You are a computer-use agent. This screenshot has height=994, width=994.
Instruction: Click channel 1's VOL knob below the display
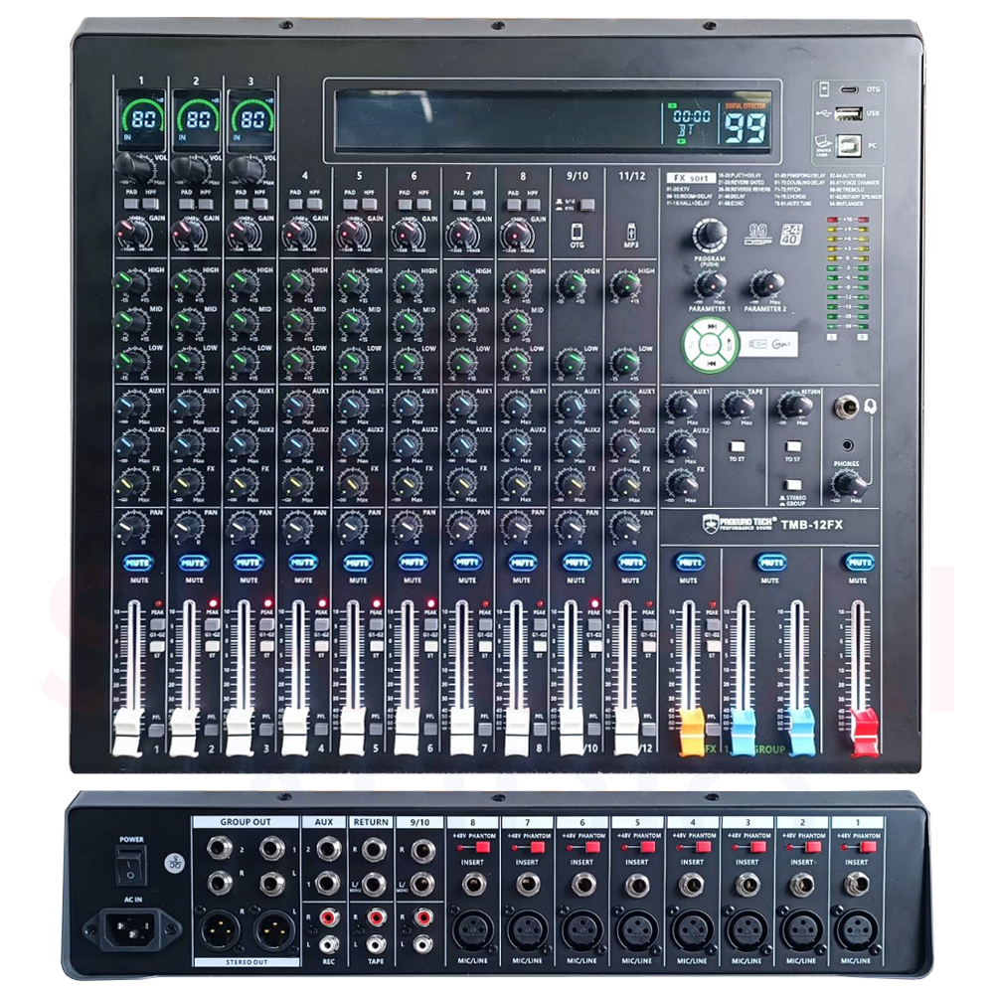[134, 168]
